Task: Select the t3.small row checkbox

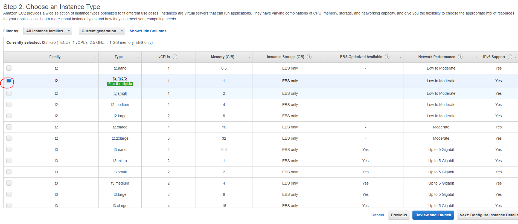Action: click(x=9, y=172)
